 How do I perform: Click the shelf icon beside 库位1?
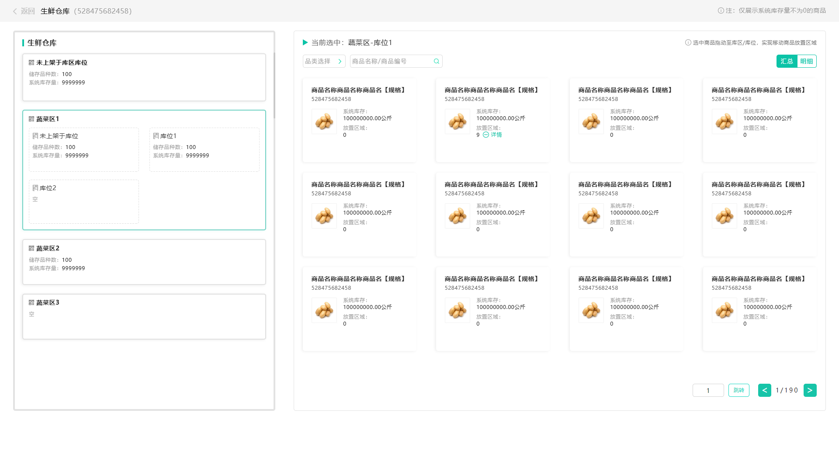coord(156,136)
